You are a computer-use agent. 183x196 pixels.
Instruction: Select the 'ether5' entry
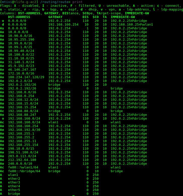14,190
